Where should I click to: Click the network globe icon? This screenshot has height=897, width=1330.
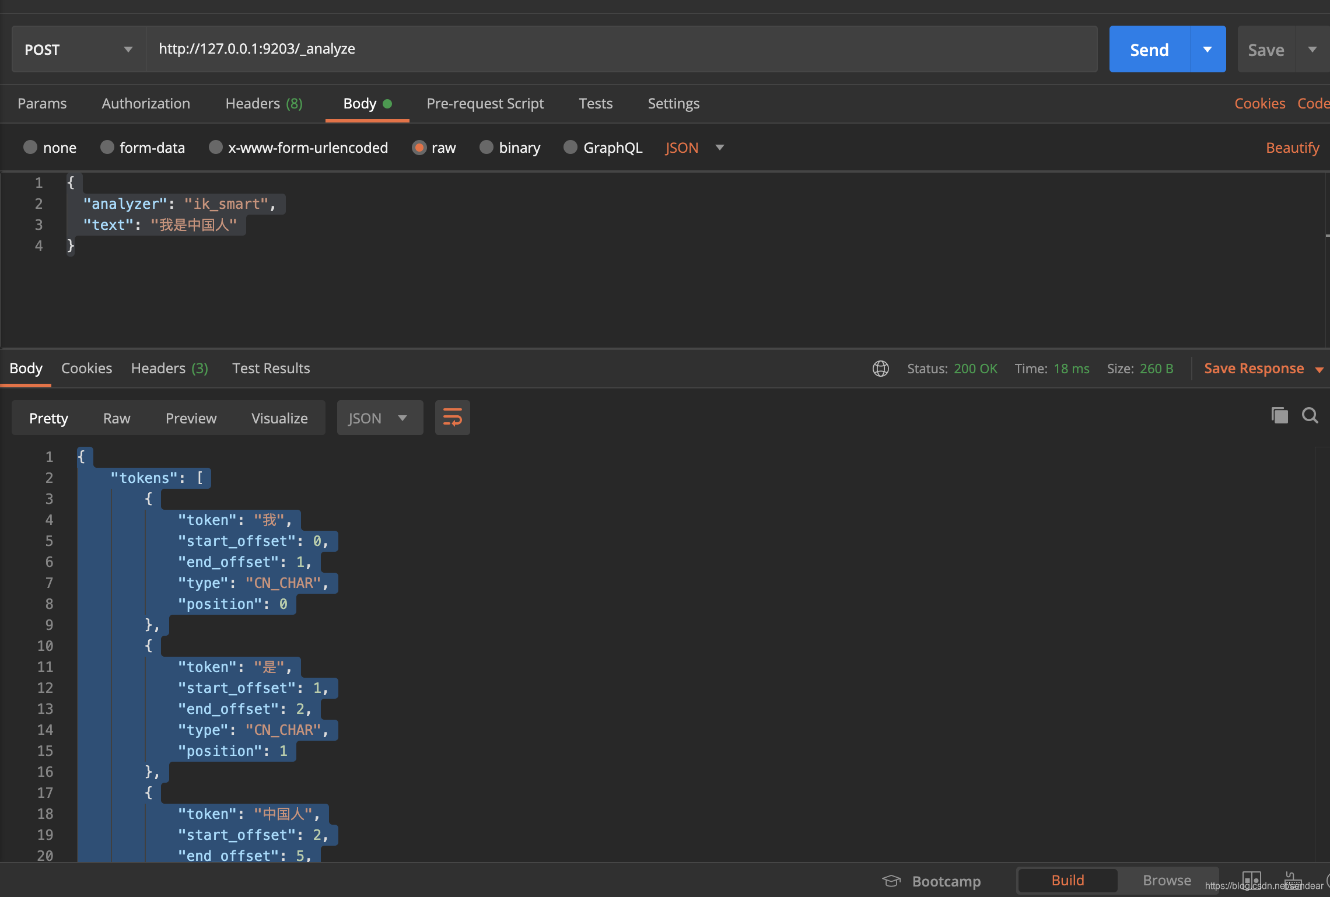[x=880, y=369]
